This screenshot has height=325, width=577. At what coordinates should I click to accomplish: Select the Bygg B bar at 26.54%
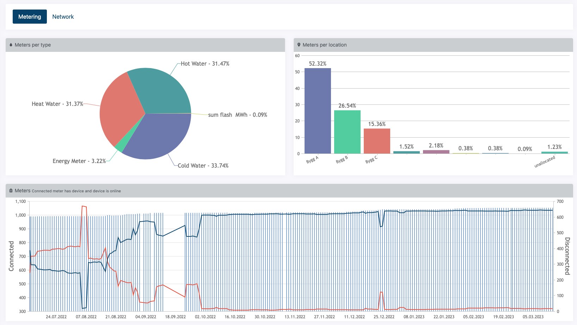tap(347, 132)
